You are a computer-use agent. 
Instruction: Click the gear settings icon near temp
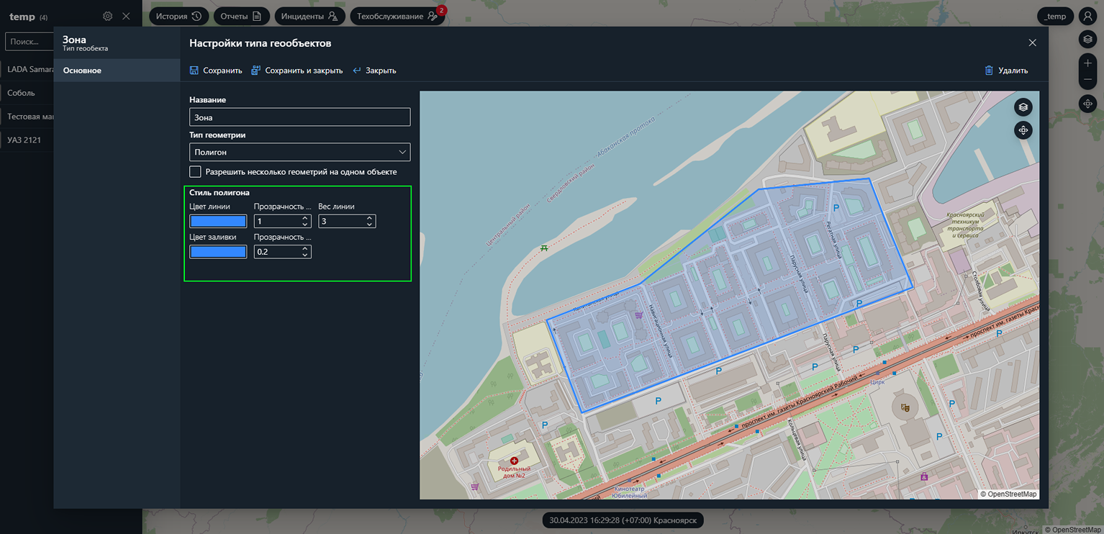point(107,16)
